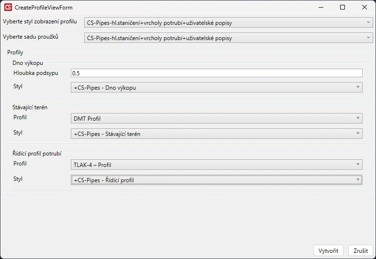Open the Řídící profil style dropdown
This screenshot has height=259, width=376.
[216, 180]
